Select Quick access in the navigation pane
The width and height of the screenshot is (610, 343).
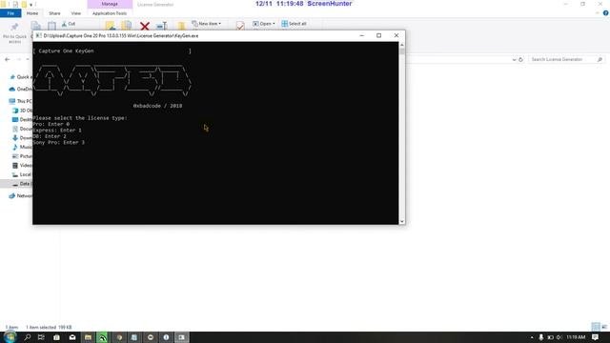[x=21, y=77]
